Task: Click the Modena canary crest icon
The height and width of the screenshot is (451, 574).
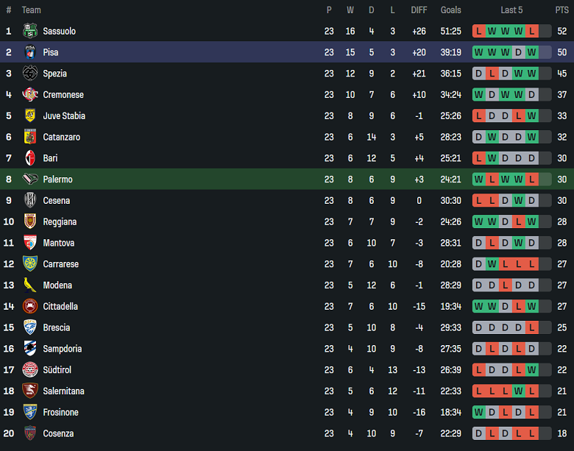Action: (x=29, y=285)
